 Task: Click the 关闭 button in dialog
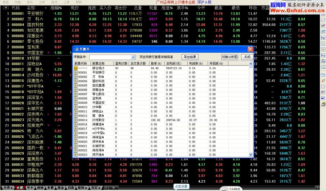(x=247, y=57)
